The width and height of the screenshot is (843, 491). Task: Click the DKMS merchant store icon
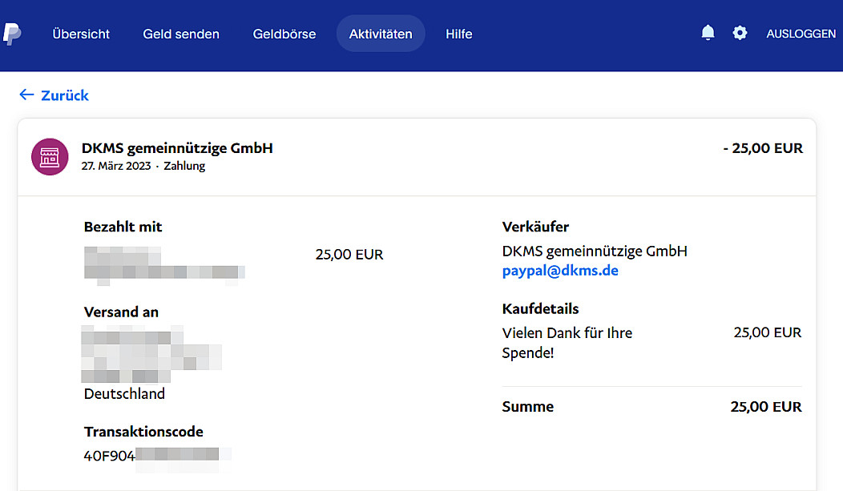pos(50,156)
